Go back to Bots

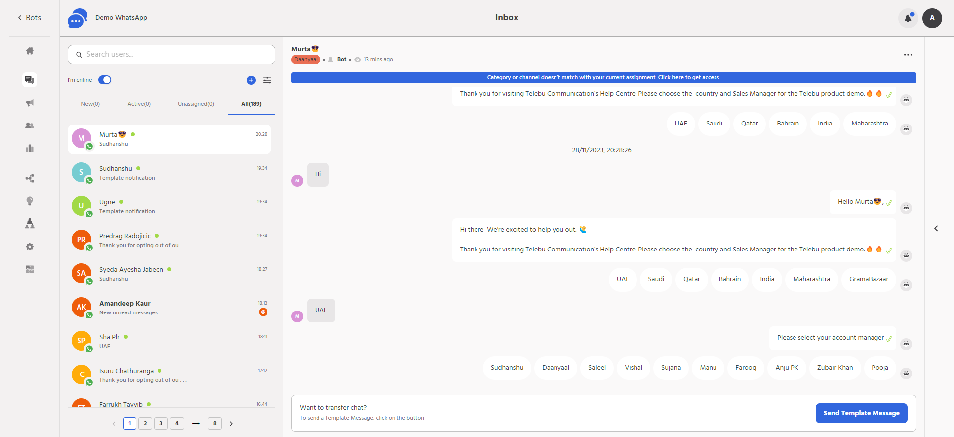coord(30,18)
